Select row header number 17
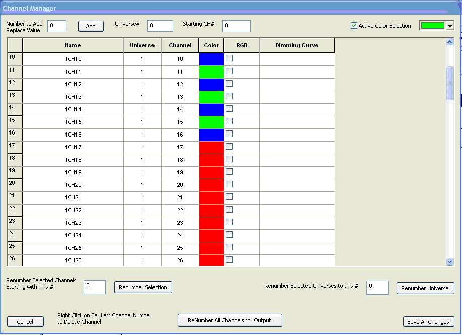 click(15, 148)
